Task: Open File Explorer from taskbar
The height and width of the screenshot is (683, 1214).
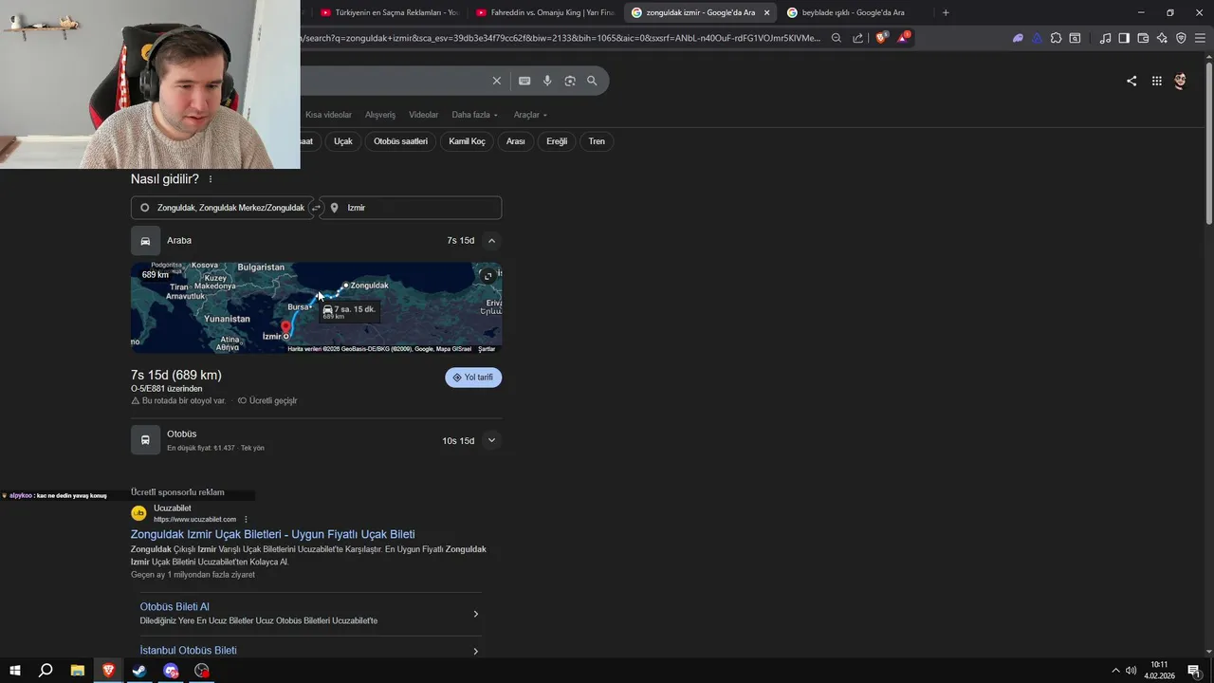Action: click(78, 671)
